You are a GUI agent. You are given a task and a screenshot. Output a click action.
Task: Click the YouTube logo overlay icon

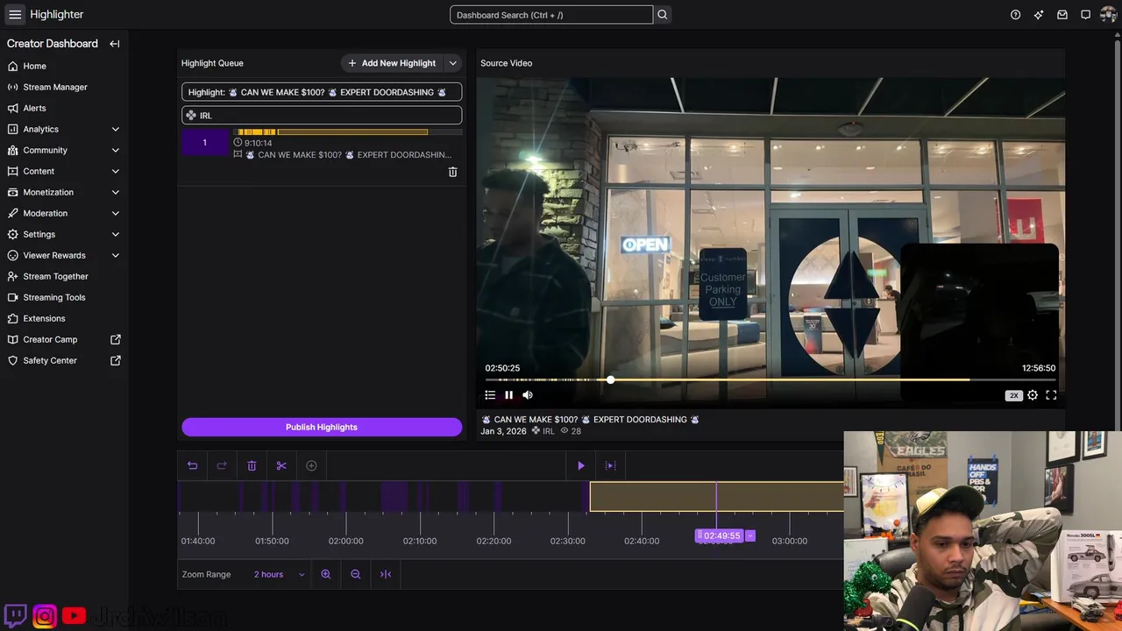[74, 616]
